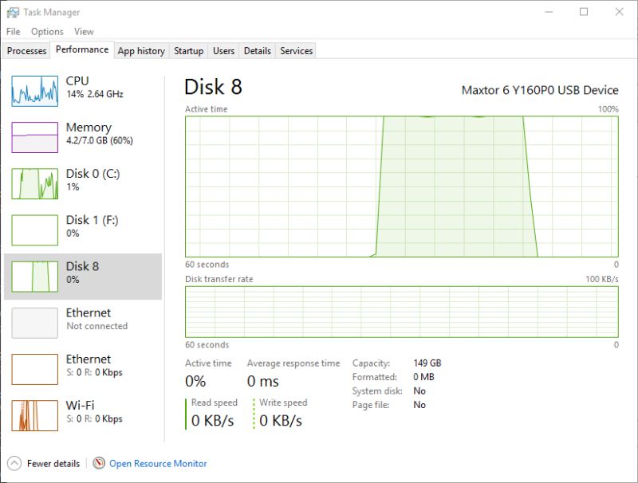The width and height of the screenshot is (638, 483).
Task: Switch to the Services tab
Action: click(x=296, y=50)
